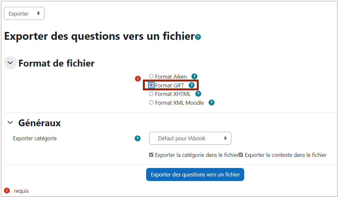
Task: Click red required icon beside format options
Action: [138, 79]
